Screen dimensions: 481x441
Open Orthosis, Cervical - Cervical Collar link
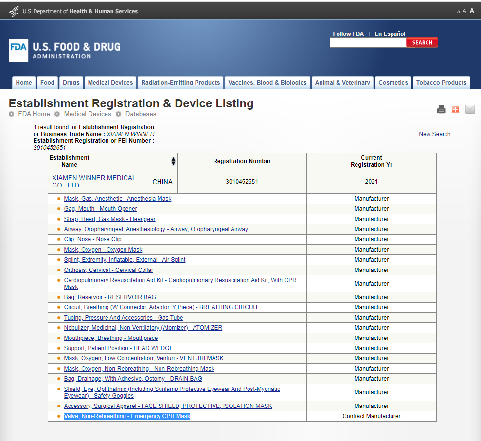coord(108,270)
